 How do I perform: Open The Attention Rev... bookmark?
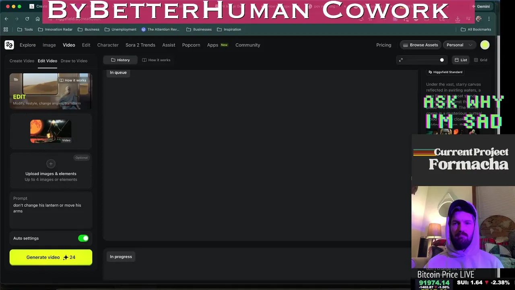tap(160, 29)
